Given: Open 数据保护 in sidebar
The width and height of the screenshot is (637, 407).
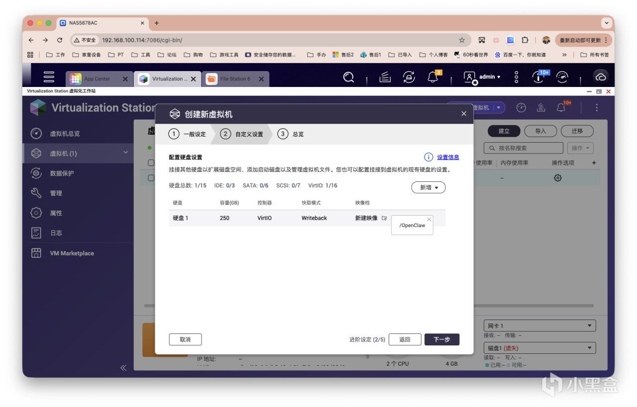Looking at the screenshot, I should (78, 173).
